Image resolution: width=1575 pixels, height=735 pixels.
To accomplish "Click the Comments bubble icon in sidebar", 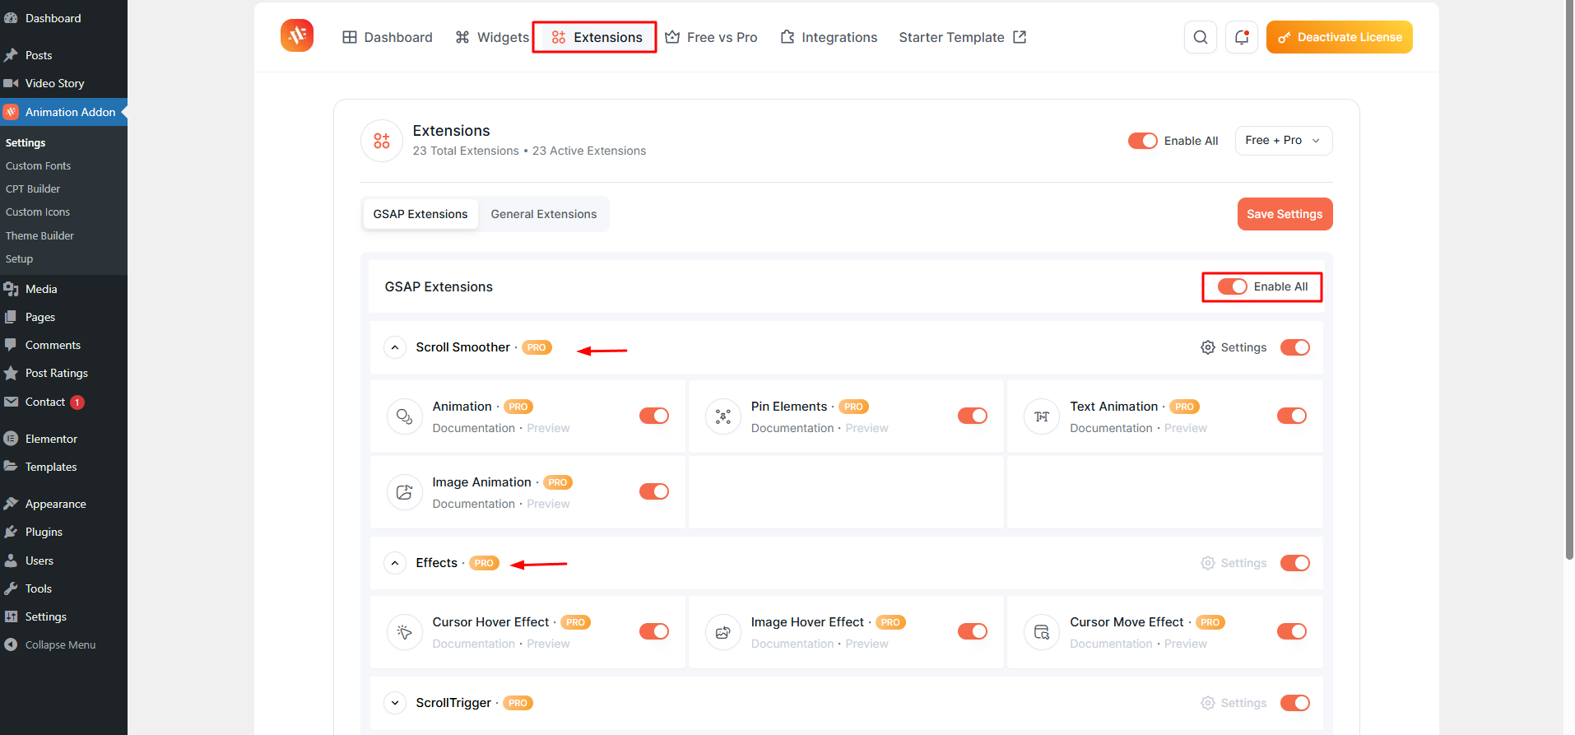I will pyautogui.click(x=11, y=345).
